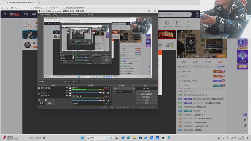This screenshot has height=141, width=251.
Task: Mute the mic/Aux mixer channel speaker
Action: tap(104, 93)
